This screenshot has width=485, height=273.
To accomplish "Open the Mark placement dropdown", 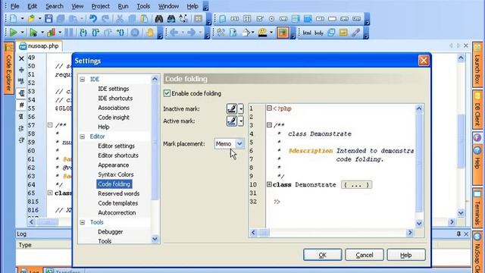I will click(x=239, y=143).
